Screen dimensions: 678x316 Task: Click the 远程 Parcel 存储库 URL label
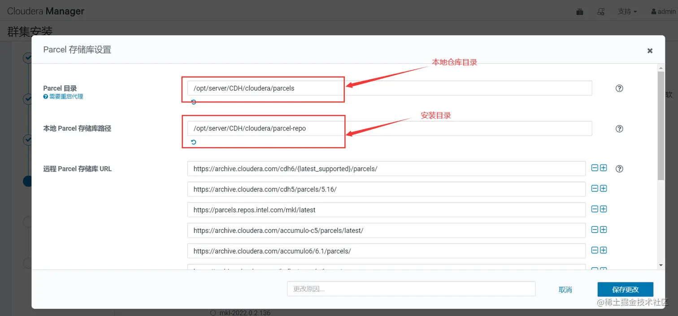click(x=77, y=169)
